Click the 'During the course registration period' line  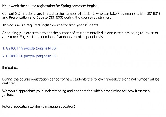click(x=80, y=79)
